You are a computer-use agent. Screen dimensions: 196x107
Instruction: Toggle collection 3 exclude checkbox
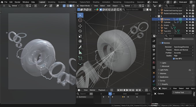(x=184, y=16)
